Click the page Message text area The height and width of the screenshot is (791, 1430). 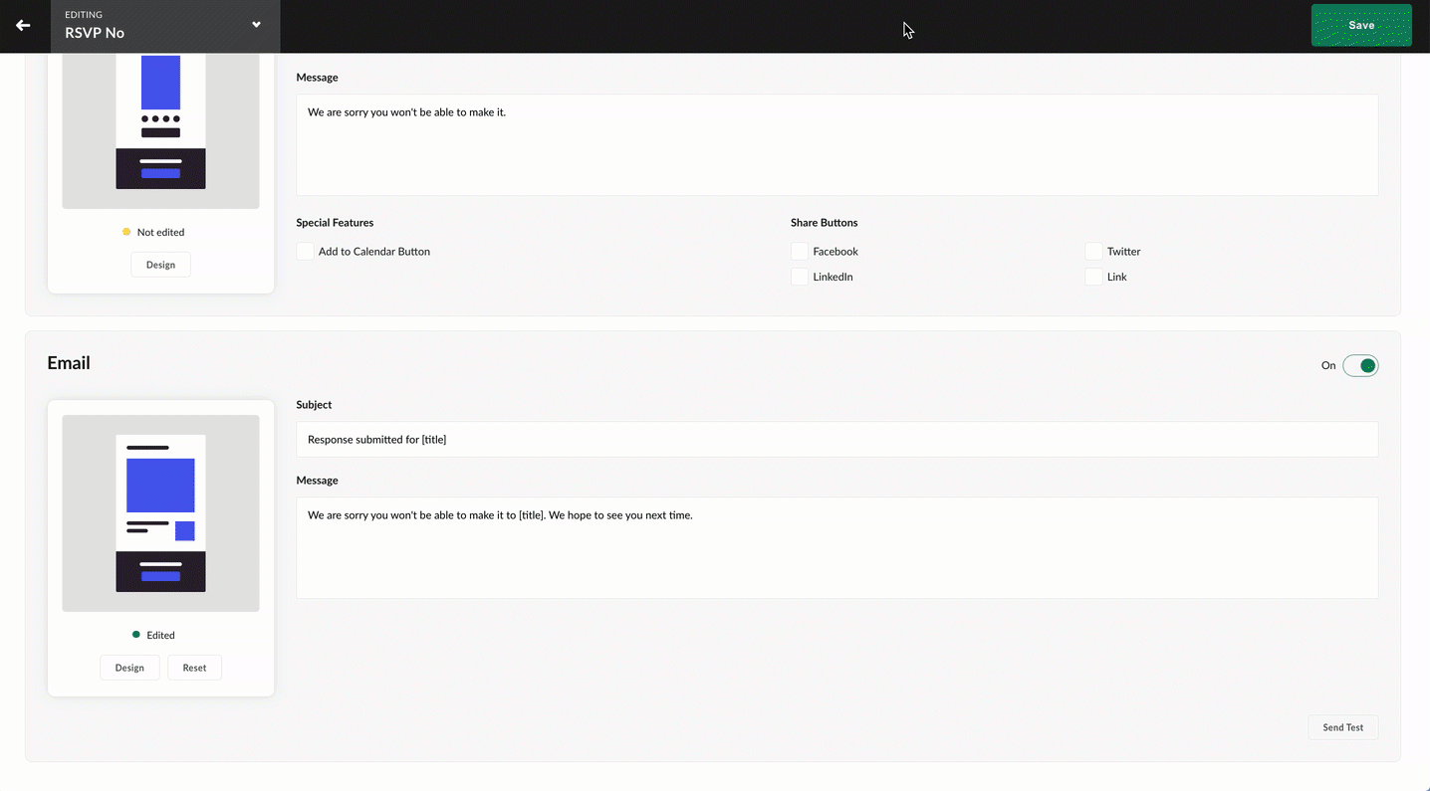coord(837,145)
